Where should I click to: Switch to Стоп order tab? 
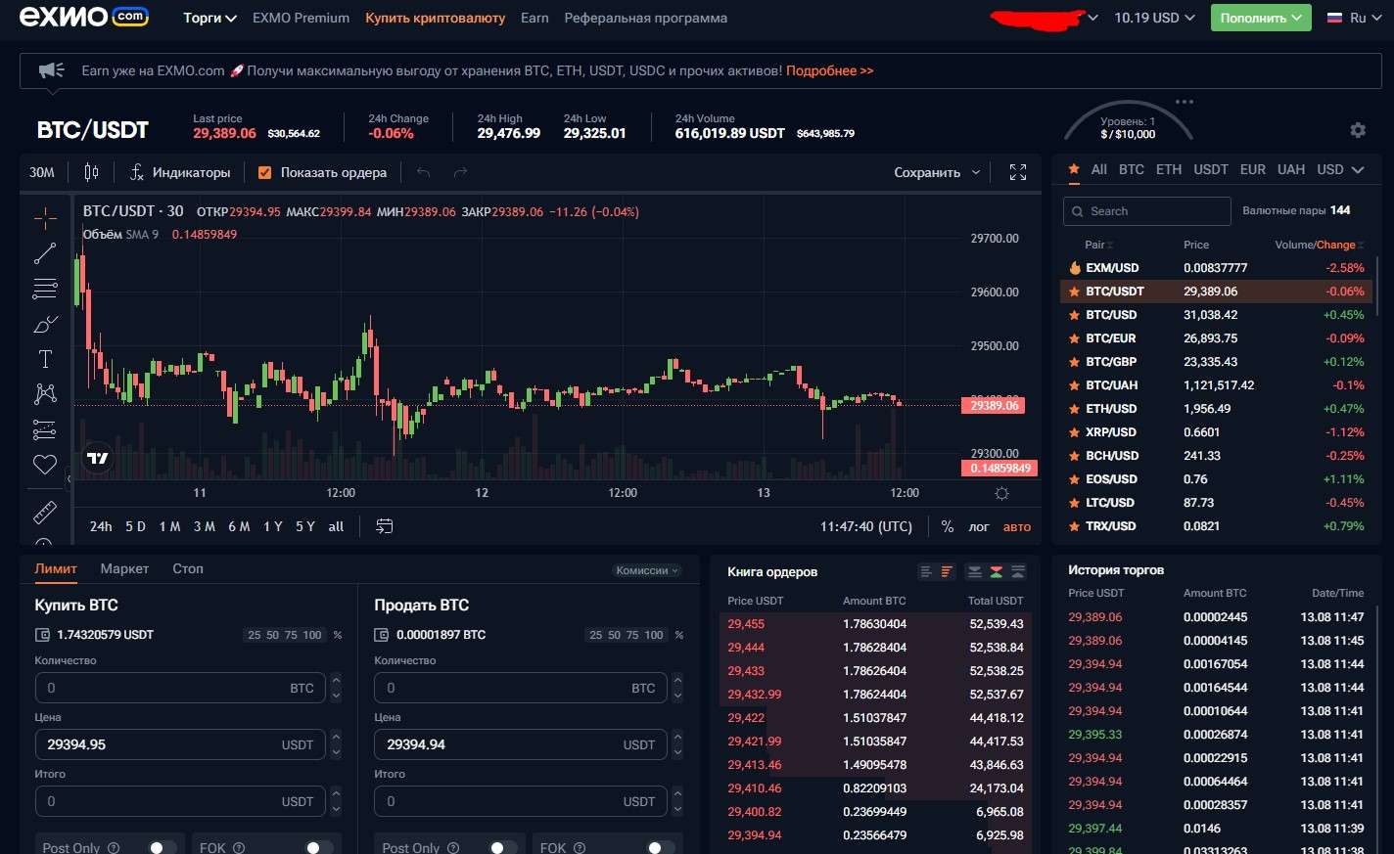(x=188, y=568)
